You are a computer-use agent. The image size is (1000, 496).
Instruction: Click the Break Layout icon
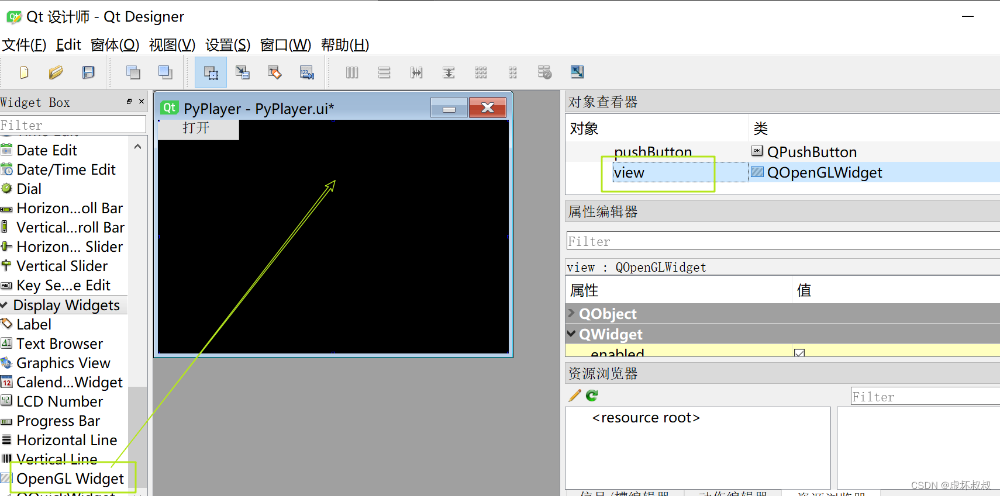544,72
